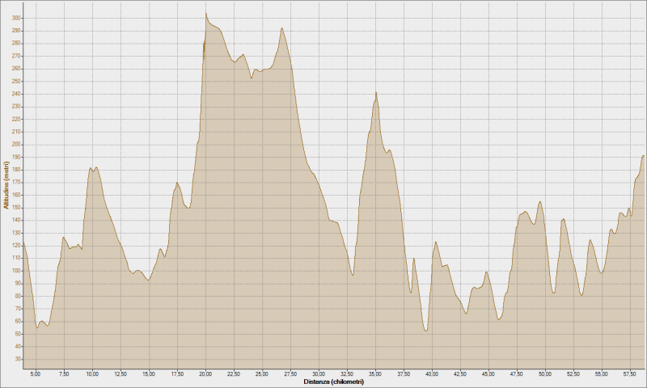Click the 22,50 distance axis label

tap(234, 374)
